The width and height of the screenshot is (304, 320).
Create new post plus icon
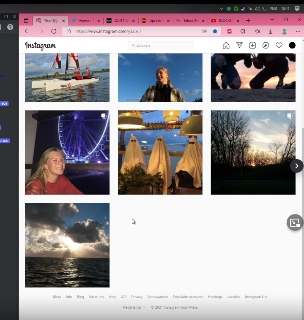pyautogui.click(x=252, y=45)
